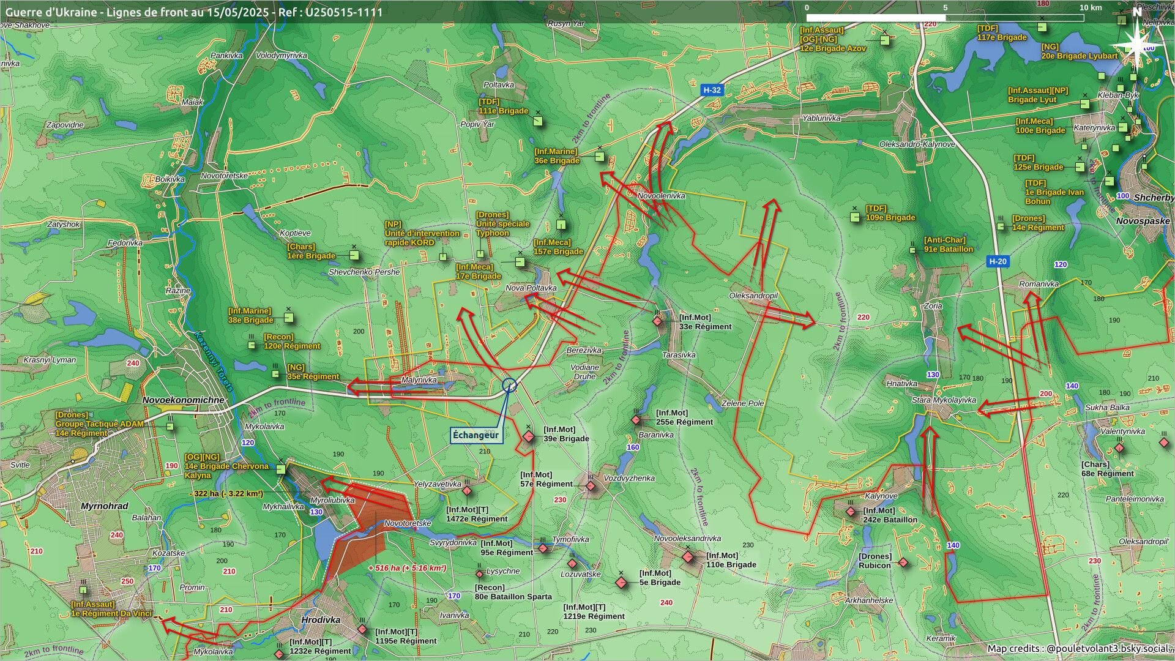Select the 38e Brigade marine marker
This screenshot has width=1175, height=661.
tap(288, 318)
